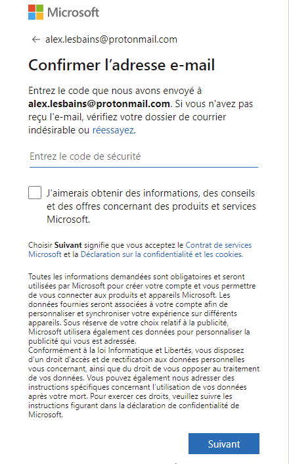The height and width of the screenshot is (464, 289).
Task: Click the "Toutes les informations demandées" paragraph
Action: (x=142, y=309)
